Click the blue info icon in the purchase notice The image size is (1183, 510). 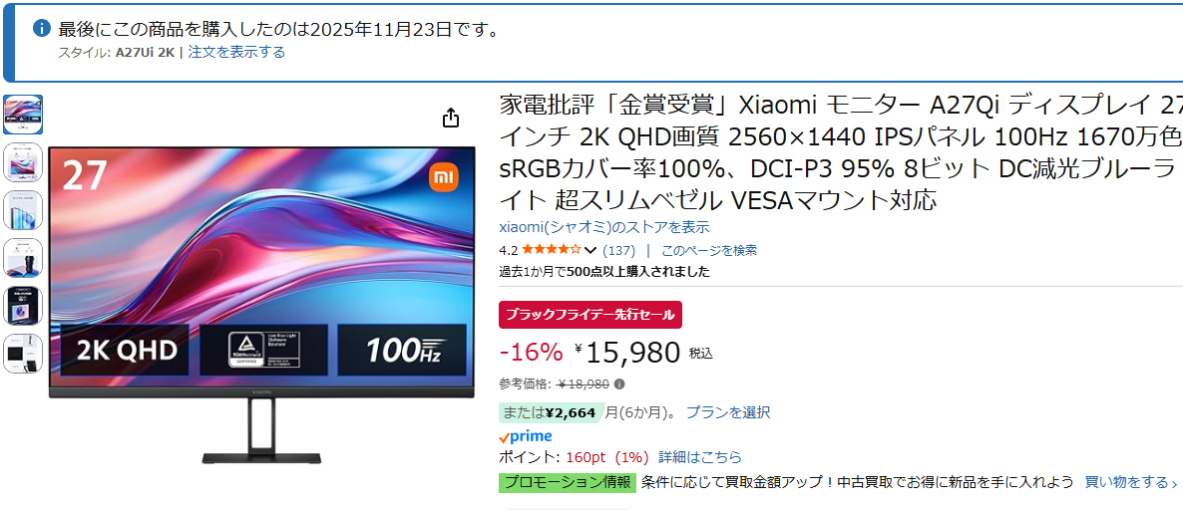click(x=42, y=29)
